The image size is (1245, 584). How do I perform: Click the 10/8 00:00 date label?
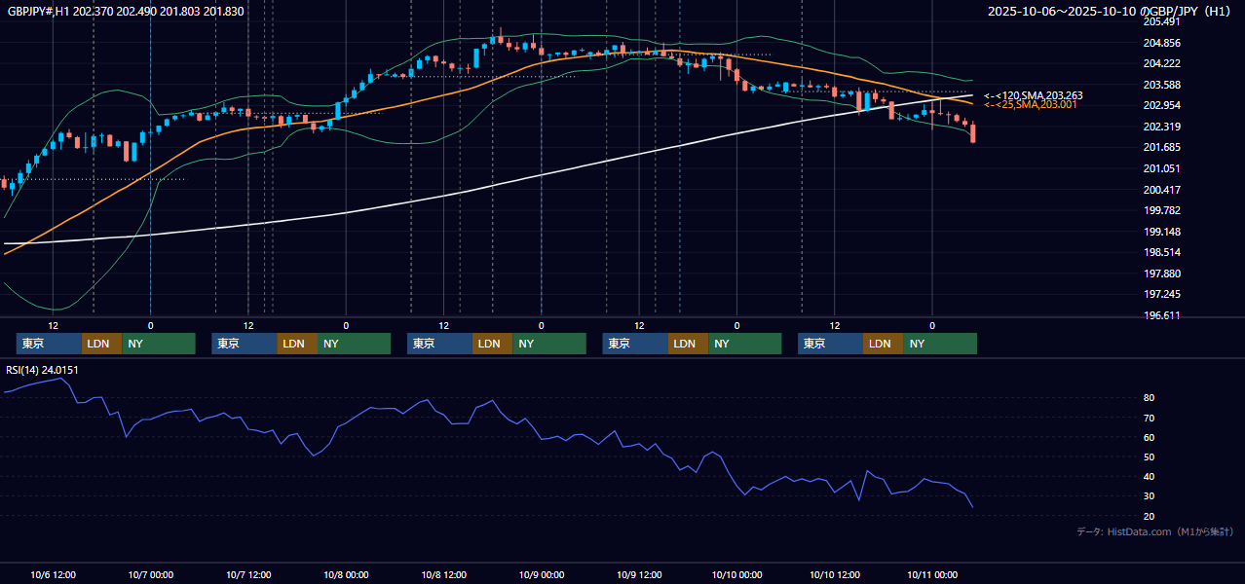346,574
